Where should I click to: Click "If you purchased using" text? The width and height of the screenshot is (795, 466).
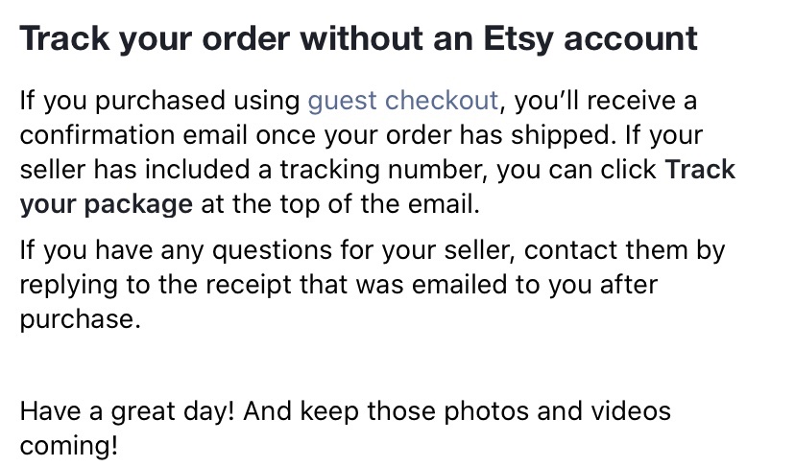coord(160,100)
